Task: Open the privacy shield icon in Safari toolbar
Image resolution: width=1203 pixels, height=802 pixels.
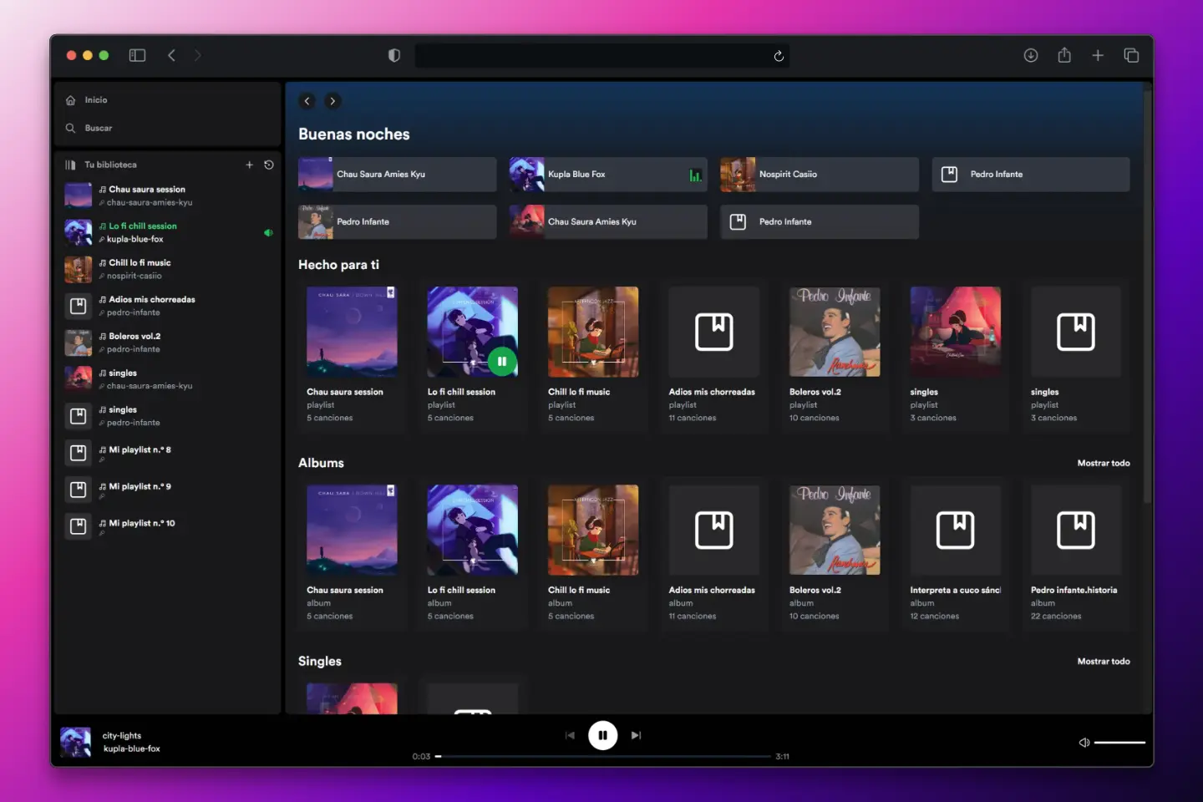Action: coord(394,55)
